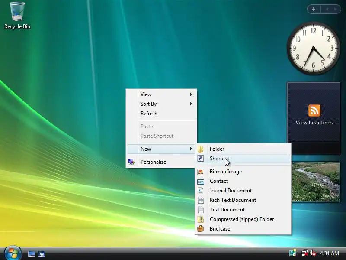Click the slideshow landscape photo gadget

(x=316, y=182)
